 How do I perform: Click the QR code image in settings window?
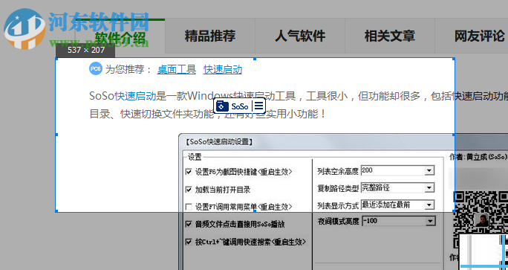tap(481, 219)
